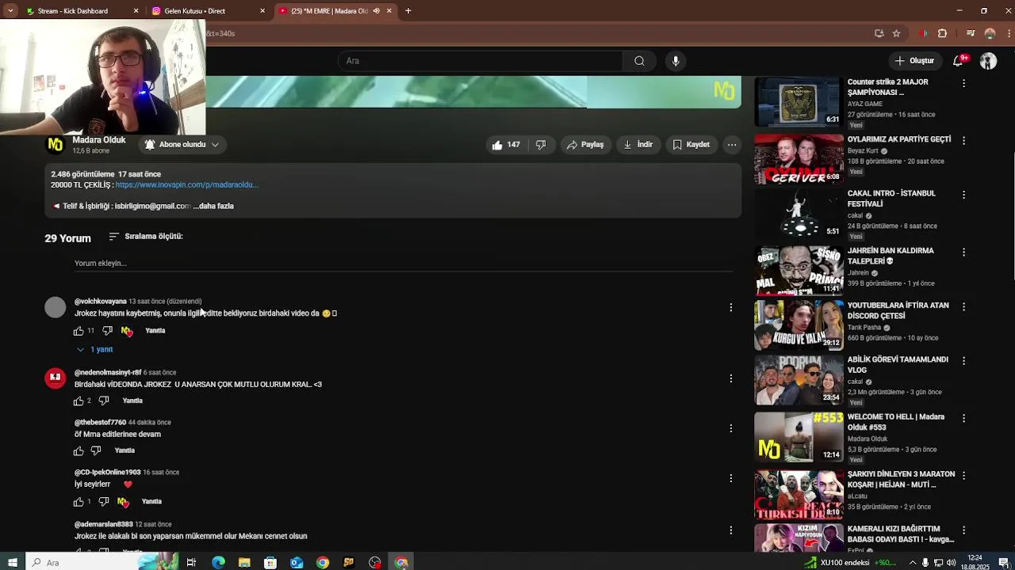Open more options for JAHREİN BAN video
Viewport: 1015px width, 570px height.
coord(963,252)
